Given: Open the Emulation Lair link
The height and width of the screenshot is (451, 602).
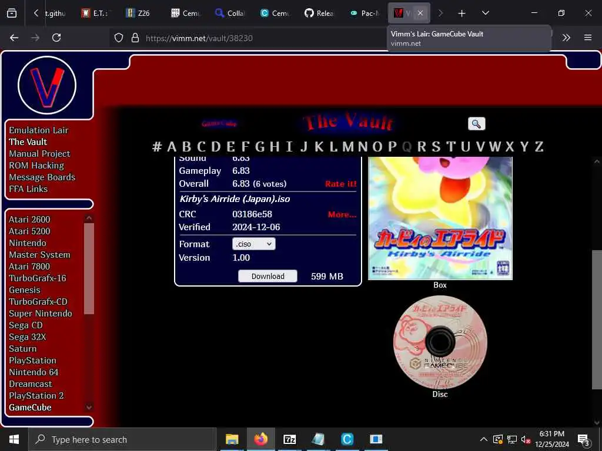Looking at the screenshot, I should 39,130.
